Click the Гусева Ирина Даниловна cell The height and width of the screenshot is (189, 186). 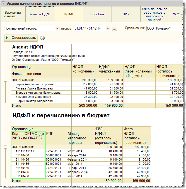pyautogui.click(x=34, y=88)
